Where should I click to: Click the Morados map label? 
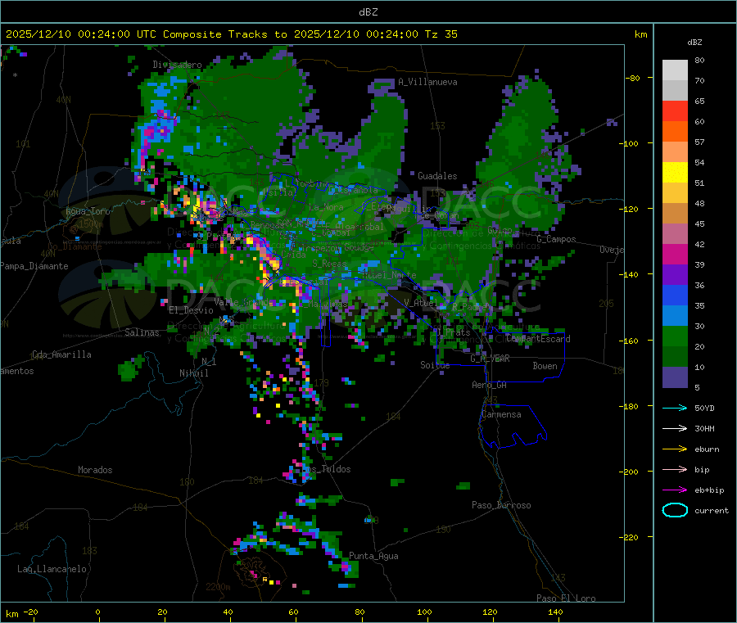pos(95,470)
